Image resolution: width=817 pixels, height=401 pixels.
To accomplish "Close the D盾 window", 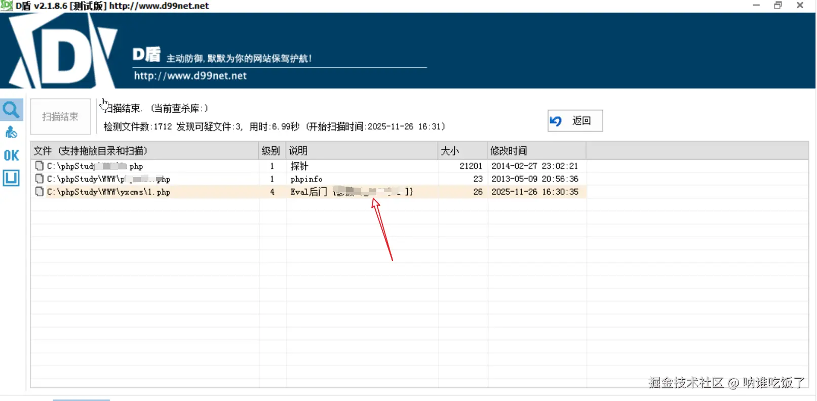I will (800, 5).
